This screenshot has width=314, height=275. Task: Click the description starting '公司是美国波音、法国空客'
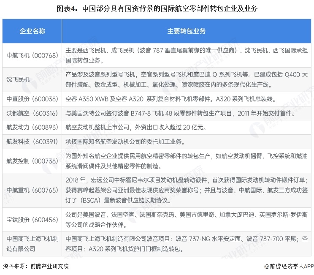187,220
